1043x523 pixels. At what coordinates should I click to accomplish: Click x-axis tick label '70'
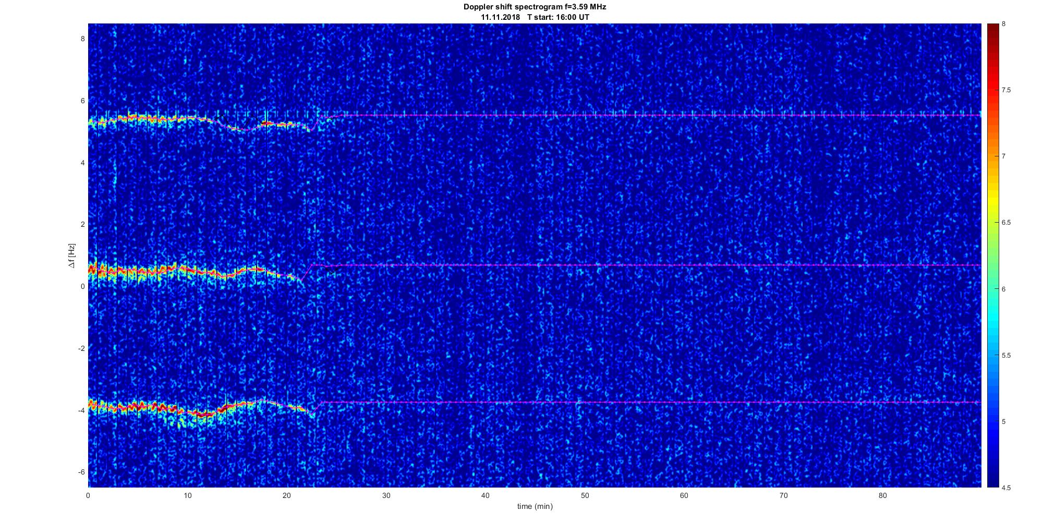click(783, 495)
